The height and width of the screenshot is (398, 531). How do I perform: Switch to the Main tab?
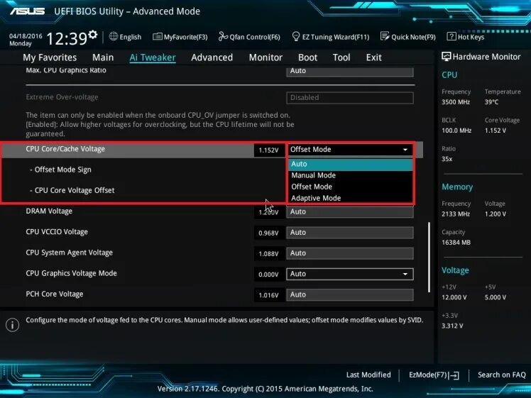(103, 57)
